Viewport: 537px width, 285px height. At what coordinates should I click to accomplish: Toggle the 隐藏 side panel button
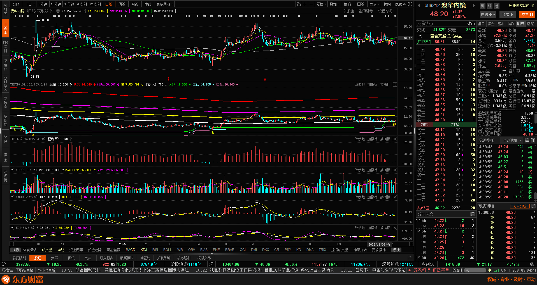[400, 4]
